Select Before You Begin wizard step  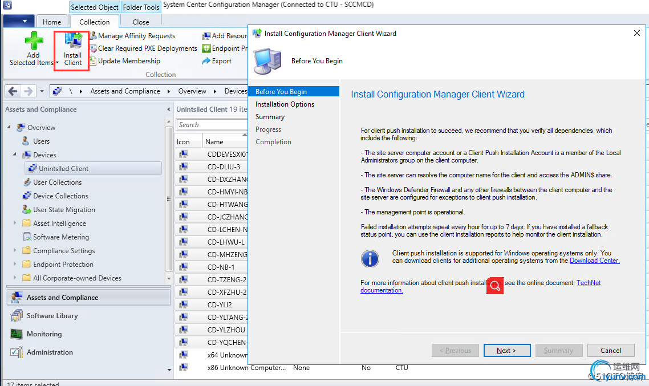pos(294,91)
